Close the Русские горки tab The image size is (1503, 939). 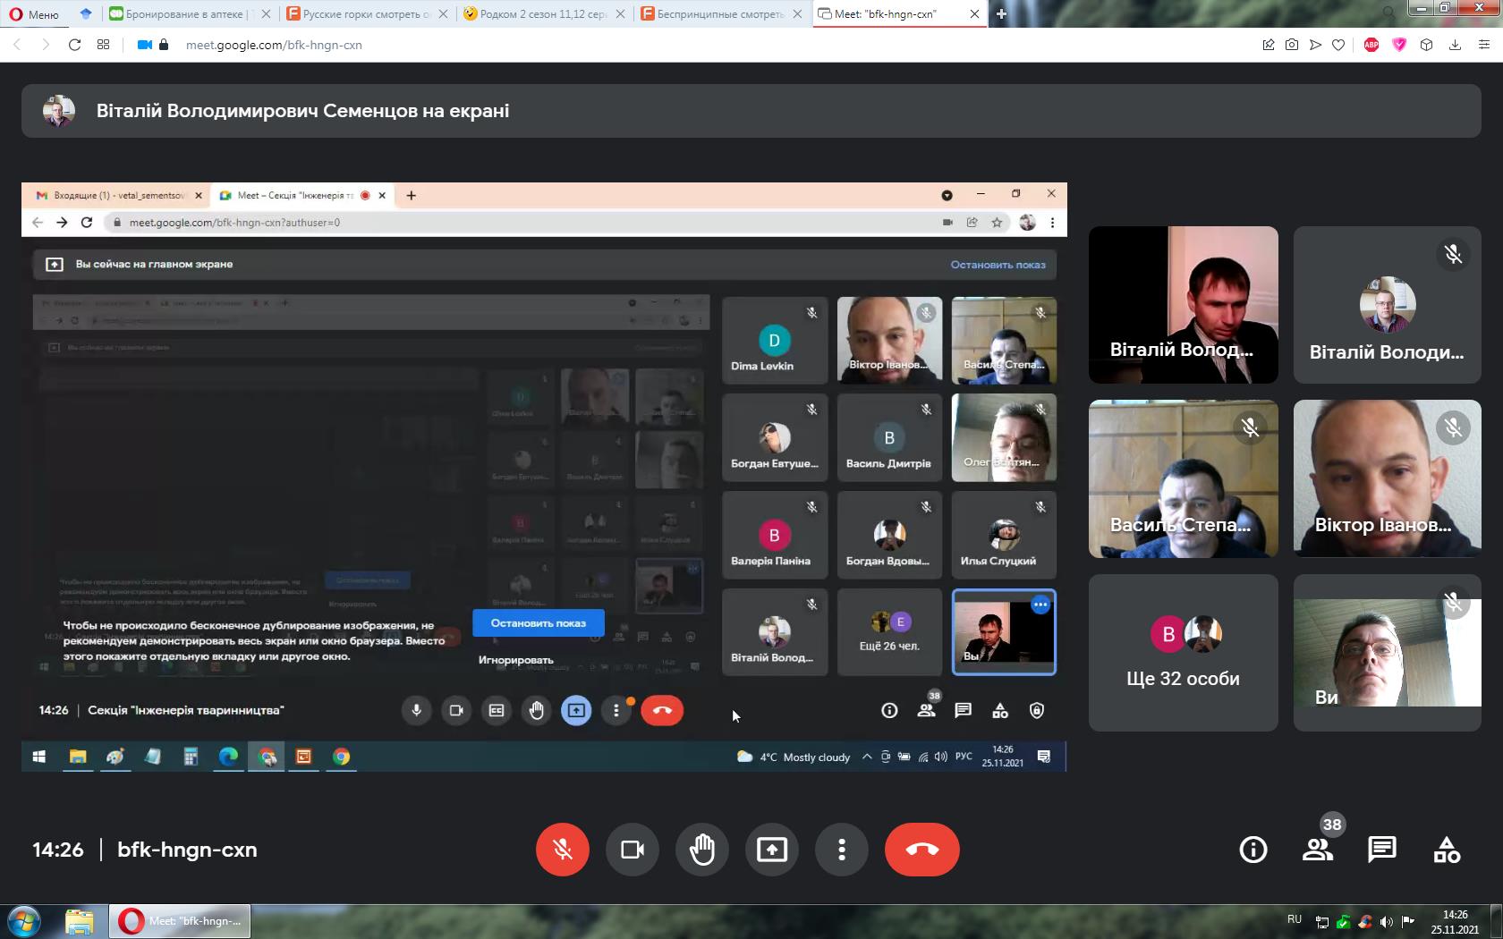(443, 14)
